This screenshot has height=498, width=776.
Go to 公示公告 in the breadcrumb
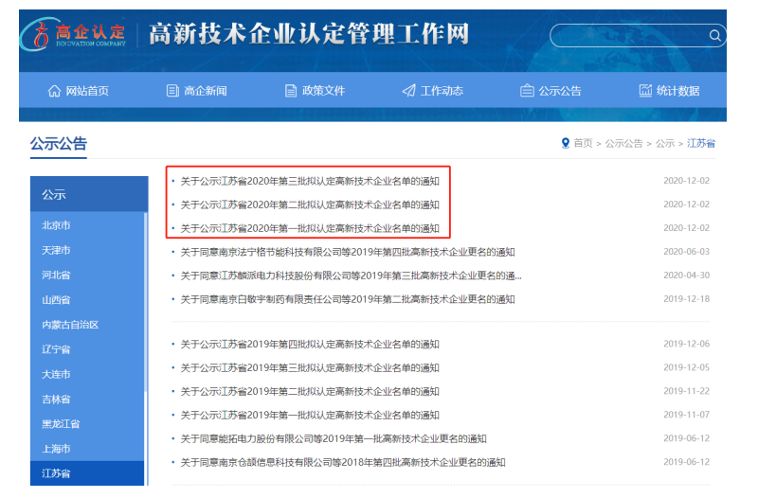coord(623,143)
